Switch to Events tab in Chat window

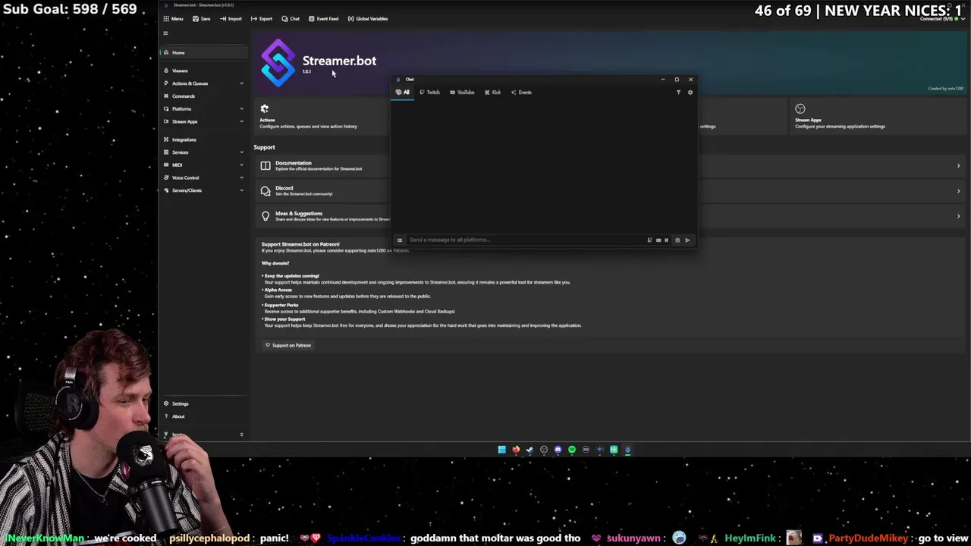(521, 93)
